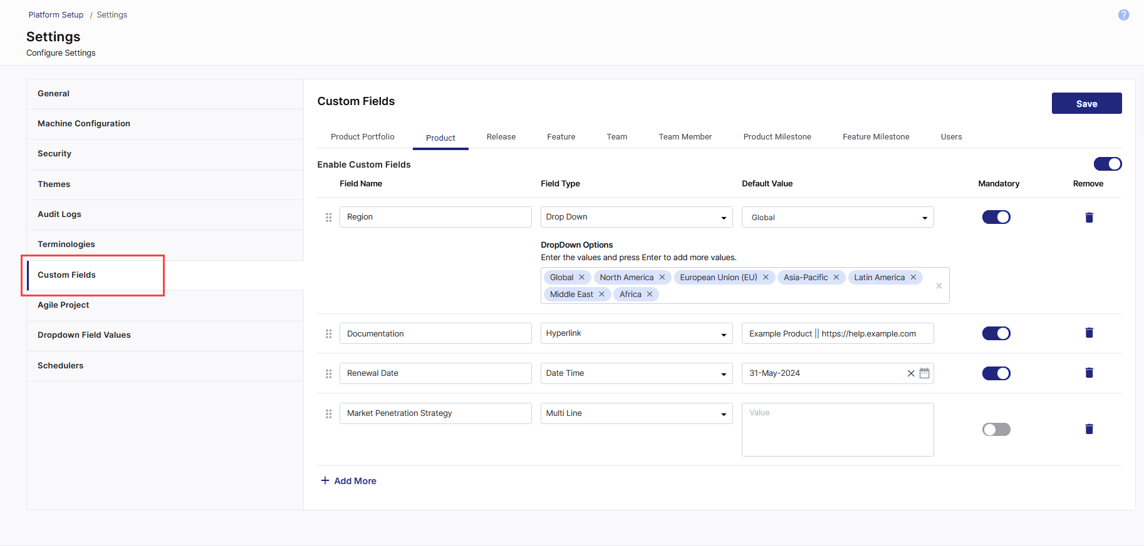The height and width of the screenshot is (546, 1144).
Task: Turn off Mandatory for Region field
Action: (x=996, y=217)
